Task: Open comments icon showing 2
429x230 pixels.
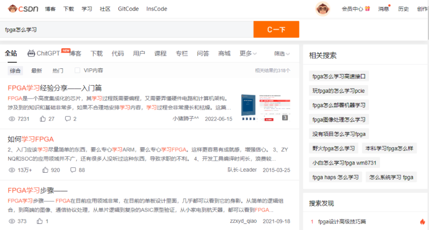Action: (x=68, y=119)
